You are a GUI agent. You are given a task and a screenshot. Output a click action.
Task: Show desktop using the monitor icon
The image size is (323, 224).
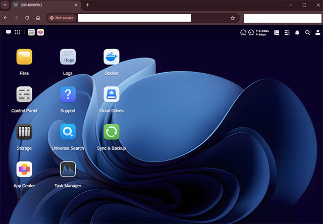[8, 32]
